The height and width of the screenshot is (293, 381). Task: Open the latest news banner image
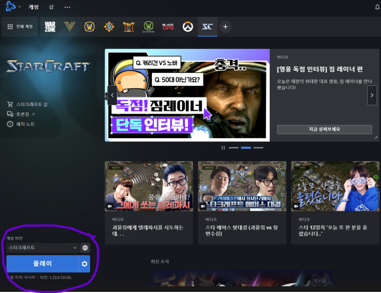pos(242,278)
